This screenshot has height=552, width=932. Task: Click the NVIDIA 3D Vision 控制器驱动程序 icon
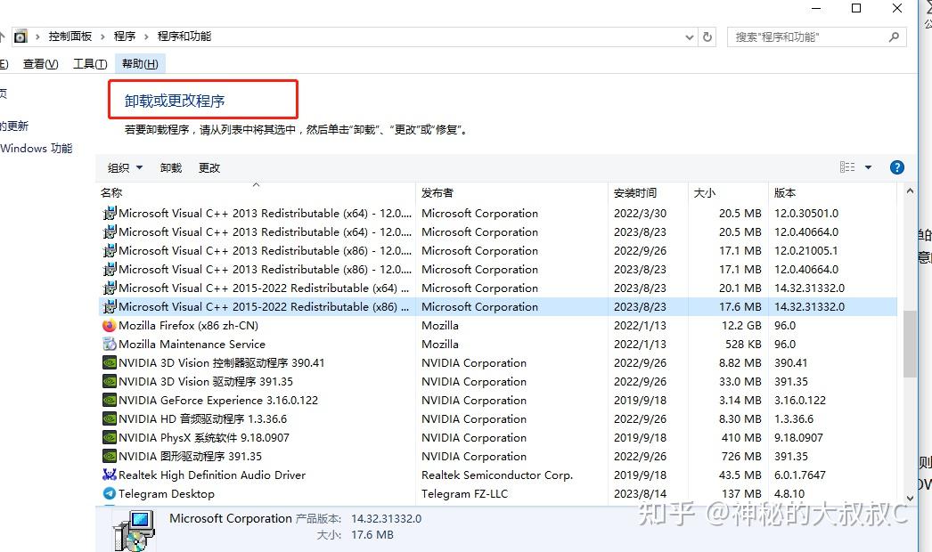point(109,362)
